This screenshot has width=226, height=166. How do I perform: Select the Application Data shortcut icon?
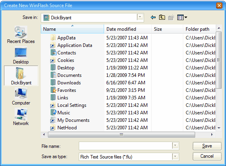point(53,45)
